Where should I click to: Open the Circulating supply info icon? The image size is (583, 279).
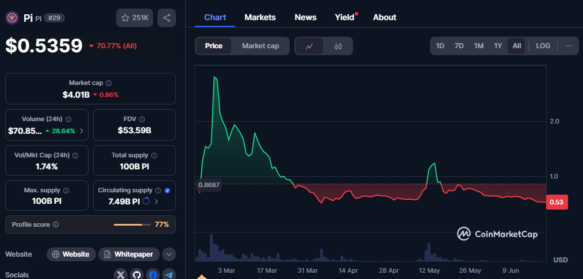point(158,191)
